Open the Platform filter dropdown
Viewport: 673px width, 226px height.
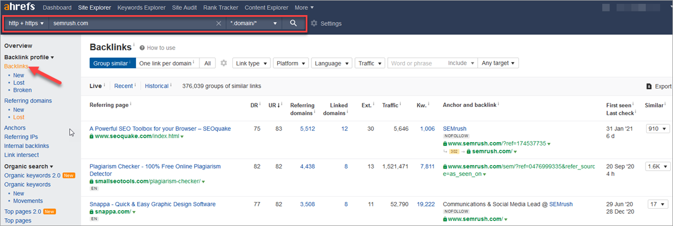pos(291,63)
